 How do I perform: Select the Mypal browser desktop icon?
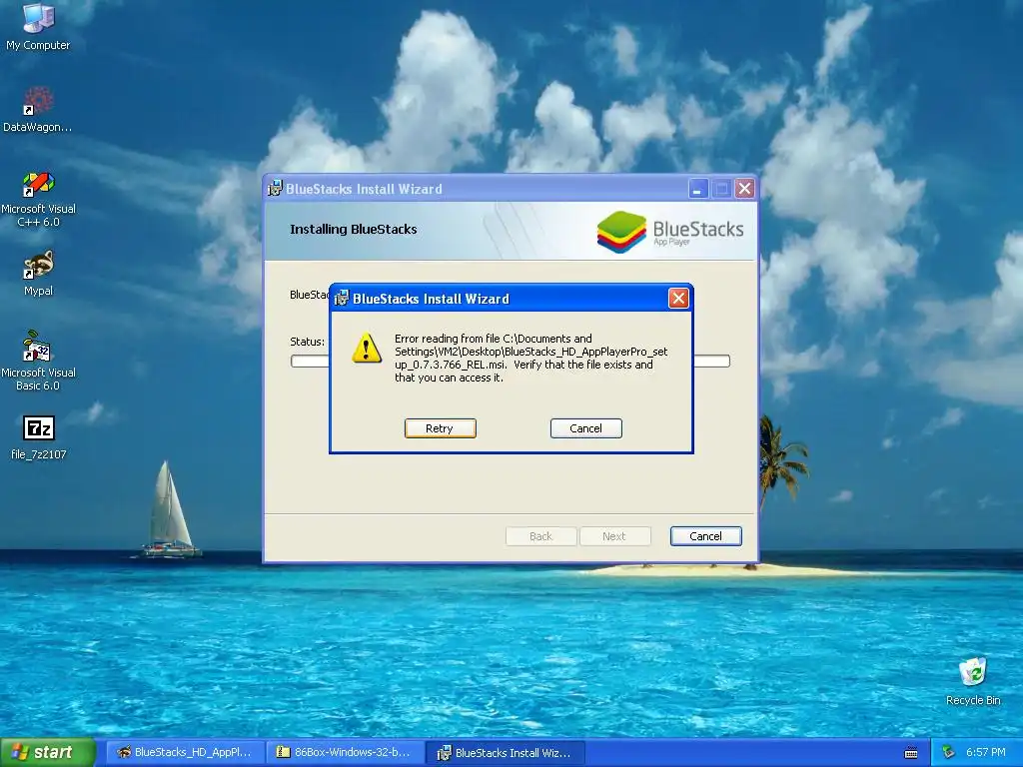click(x=38, y=274)
